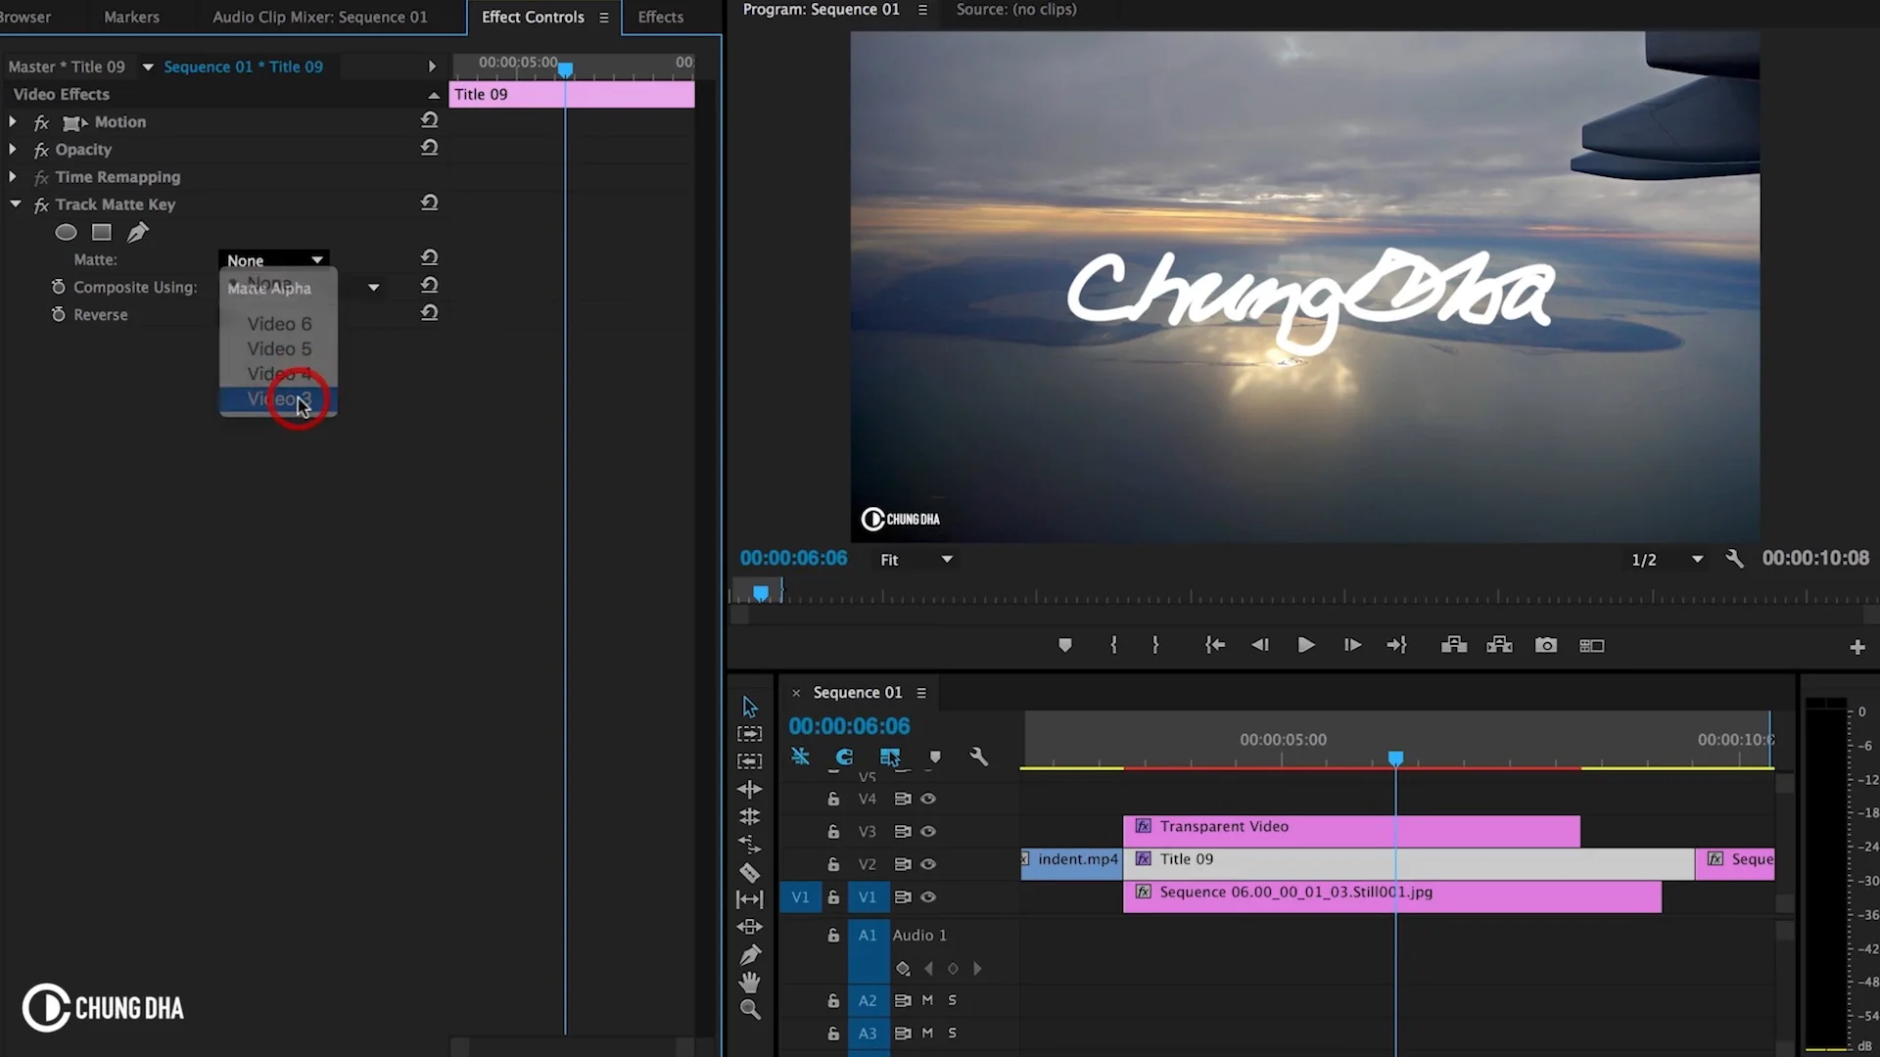
Task: Open the timeline wrench settings
Action: (x=978, y=757)
